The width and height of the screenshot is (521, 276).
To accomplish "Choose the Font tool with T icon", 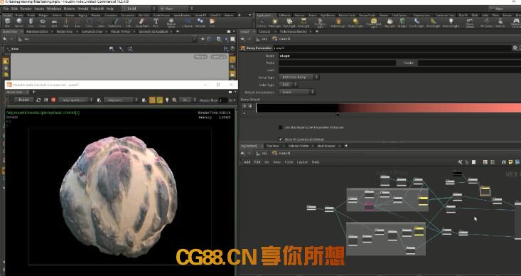I will pyautogui.click(x=156, y=23).
